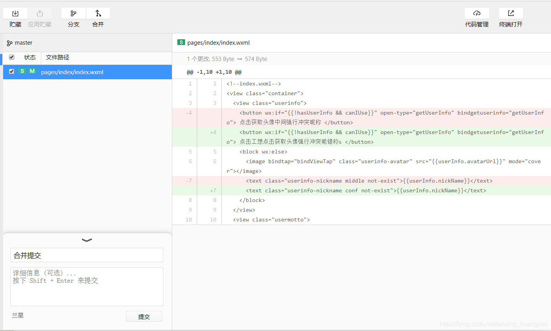551x331 pixels.
Task: Click the stash (贮藏) icon
Action: tap(15, 13)
